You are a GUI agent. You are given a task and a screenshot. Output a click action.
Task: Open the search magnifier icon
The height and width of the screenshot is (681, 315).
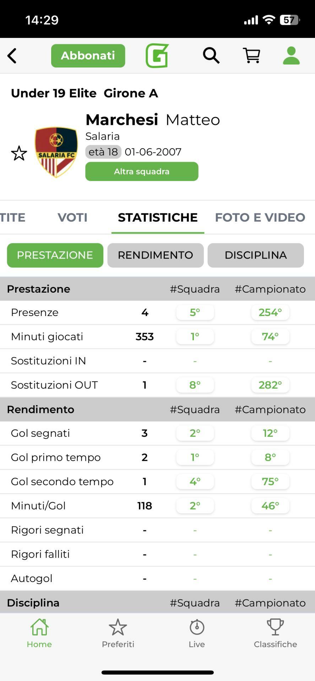[211, 56]
